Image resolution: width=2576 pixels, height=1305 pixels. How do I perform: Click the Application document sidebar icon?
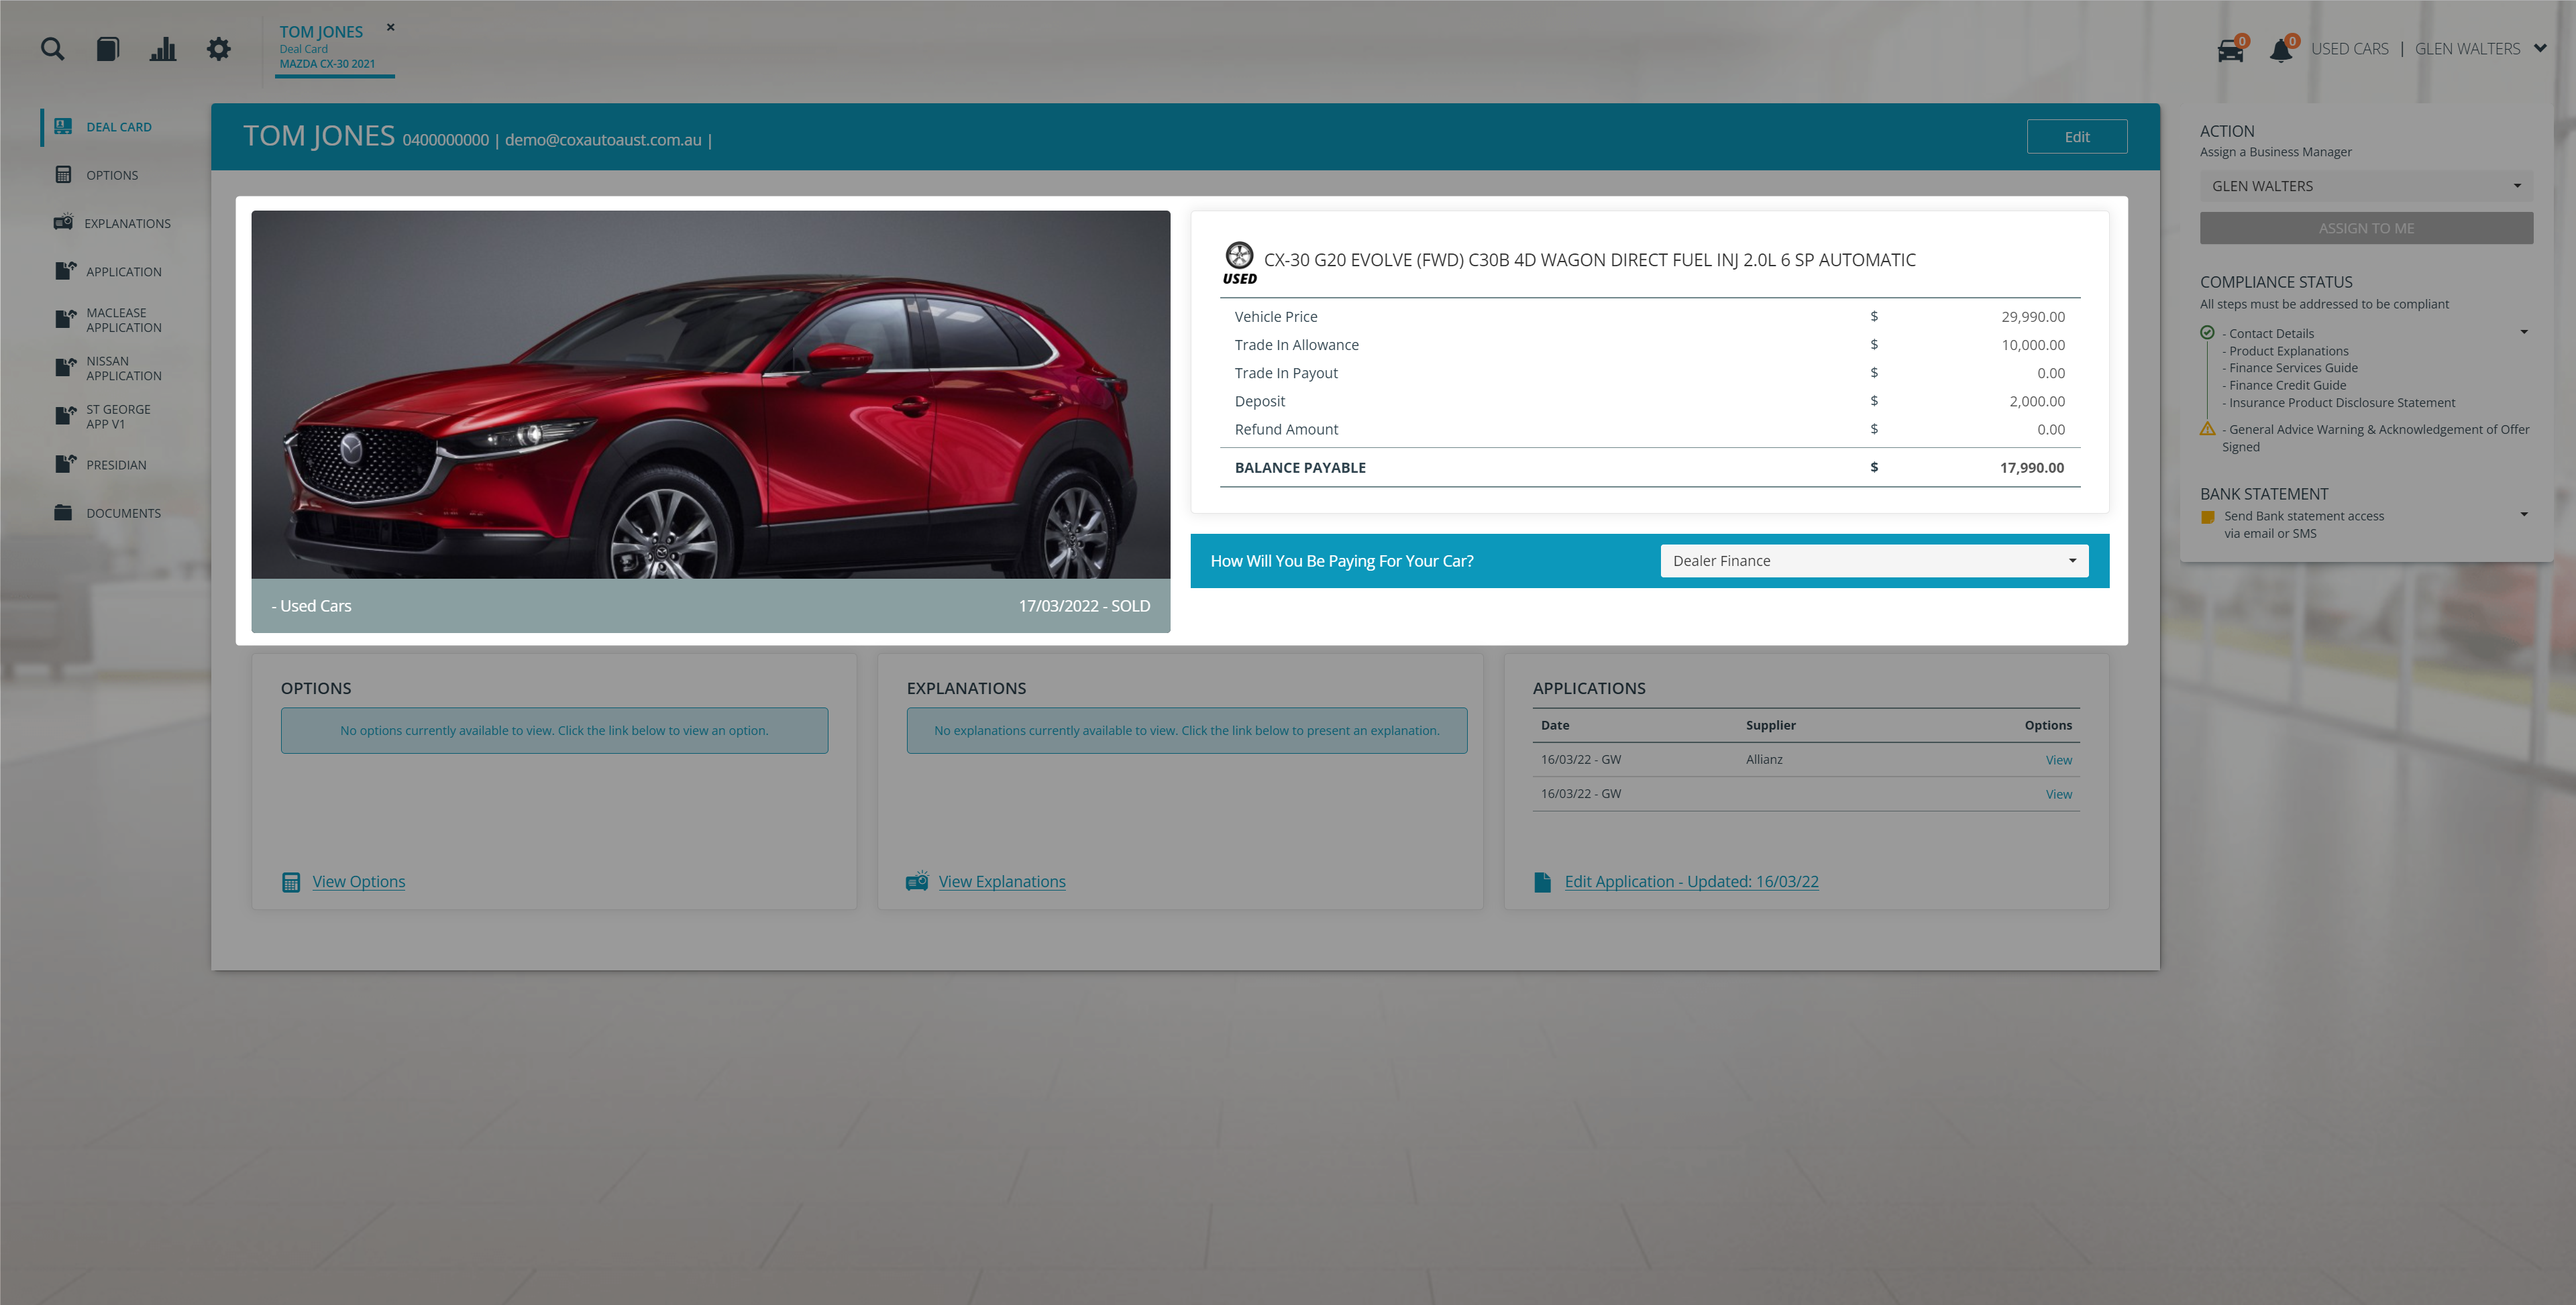pos(65,270)
